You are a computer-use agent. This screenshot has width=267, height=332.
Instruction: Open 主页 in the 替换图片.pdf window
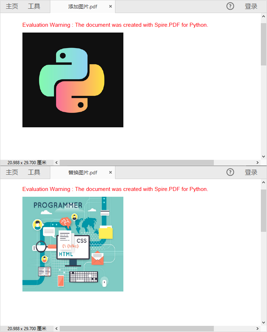point(12,172)
